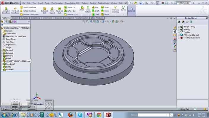Open the Edit menu
The image size is (209, 118).
tap(29, 3)
